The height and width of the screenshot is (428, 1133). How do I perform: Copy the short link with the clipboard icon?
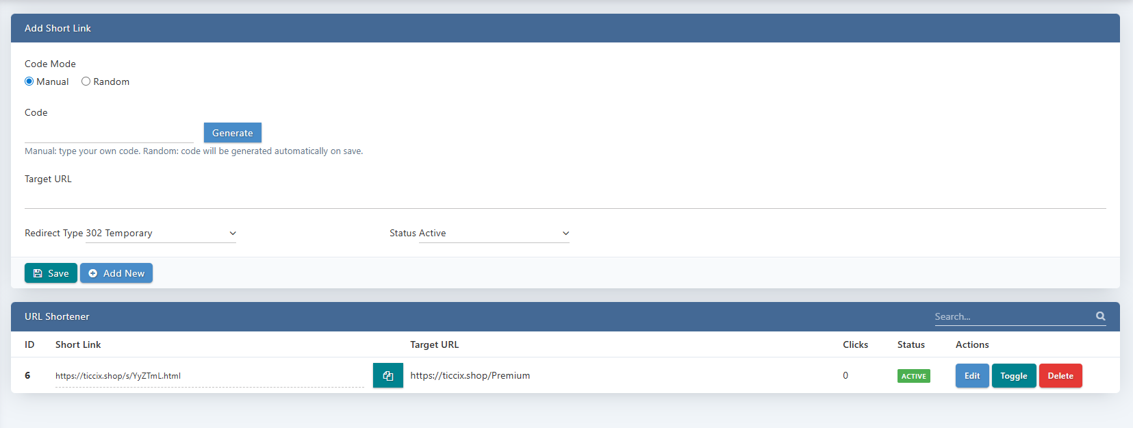tap(387, 375)
